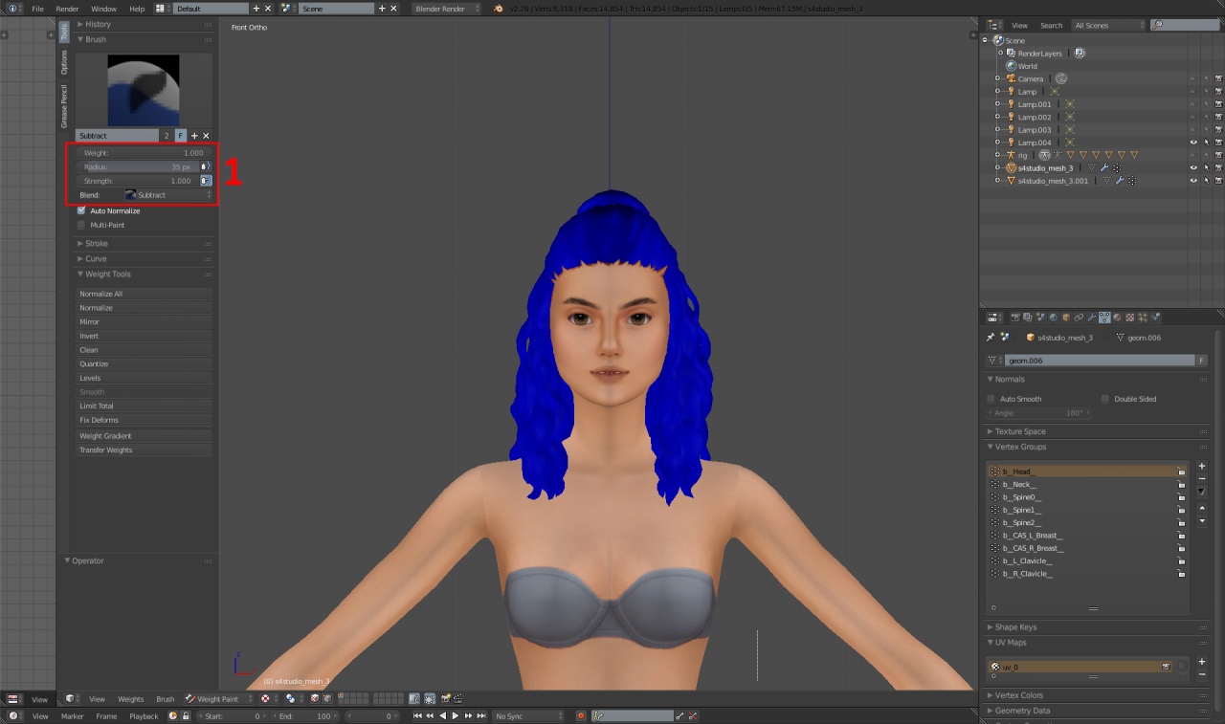Open the Render properties tab icon
The width and height of the screenshot is (1225, 724).
(x=1015, y=317)
